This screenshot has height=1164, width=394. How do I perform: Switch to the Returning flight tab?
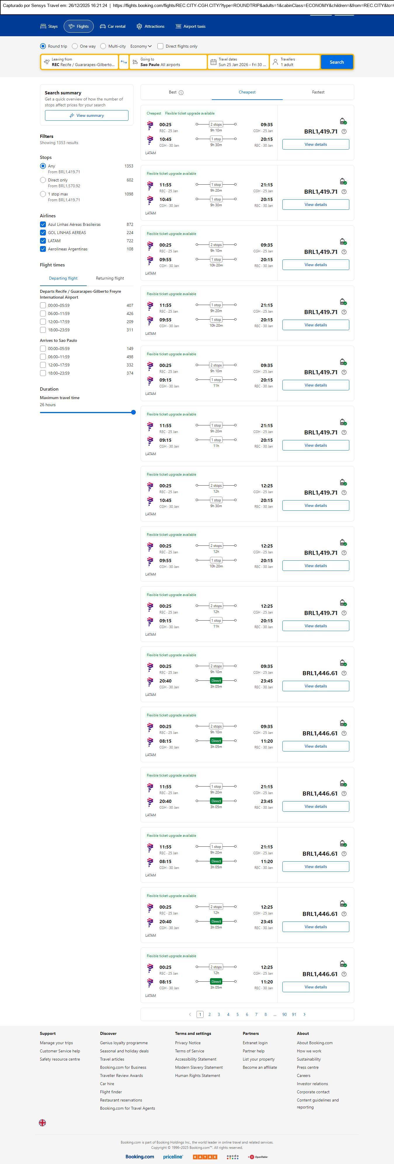coord(110,278)
